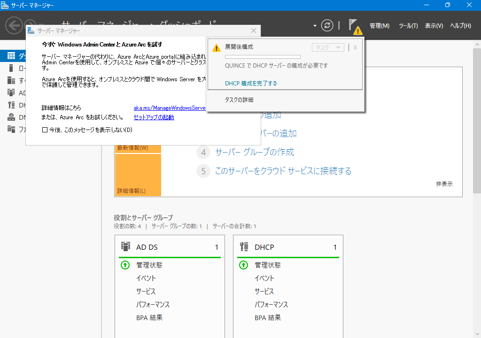Select the AD DS sidebar icon
Image resolution: width=481 pixels, height=338 pixels.
[x=11, y=92]
